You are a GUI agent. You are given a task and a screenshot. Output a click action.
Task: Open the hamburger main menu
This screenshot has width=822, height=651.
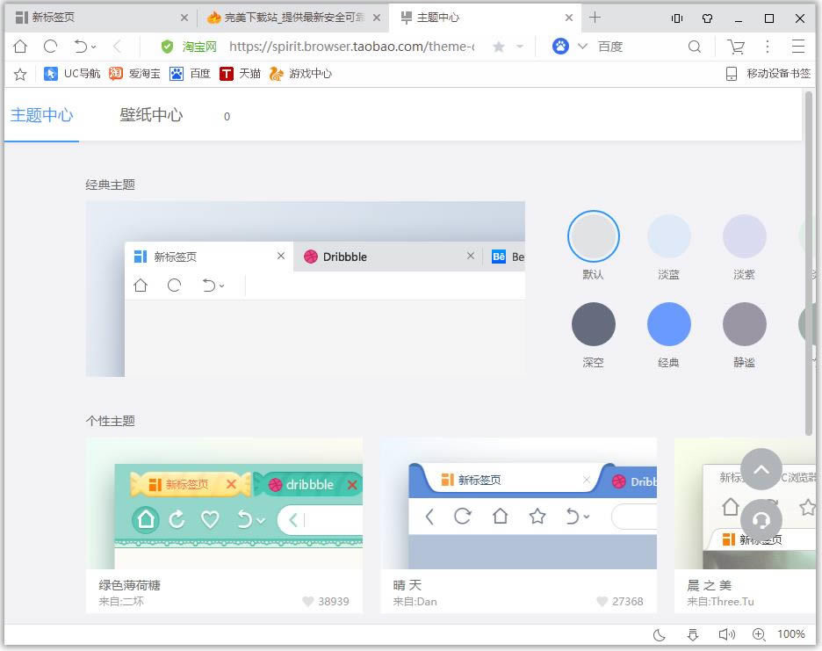(798, 47)
